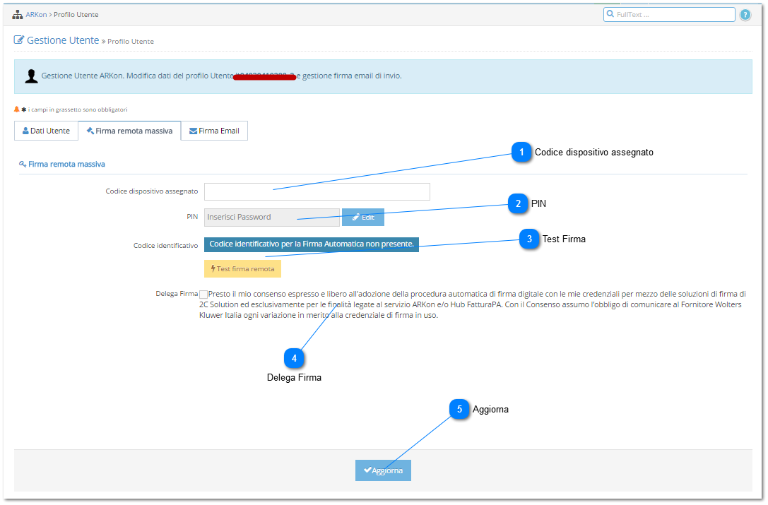Image resolution: width=768 pixels, height=505 pixels.
Task: Click the envelope icon on Firma Email tab
Action: 193,131
